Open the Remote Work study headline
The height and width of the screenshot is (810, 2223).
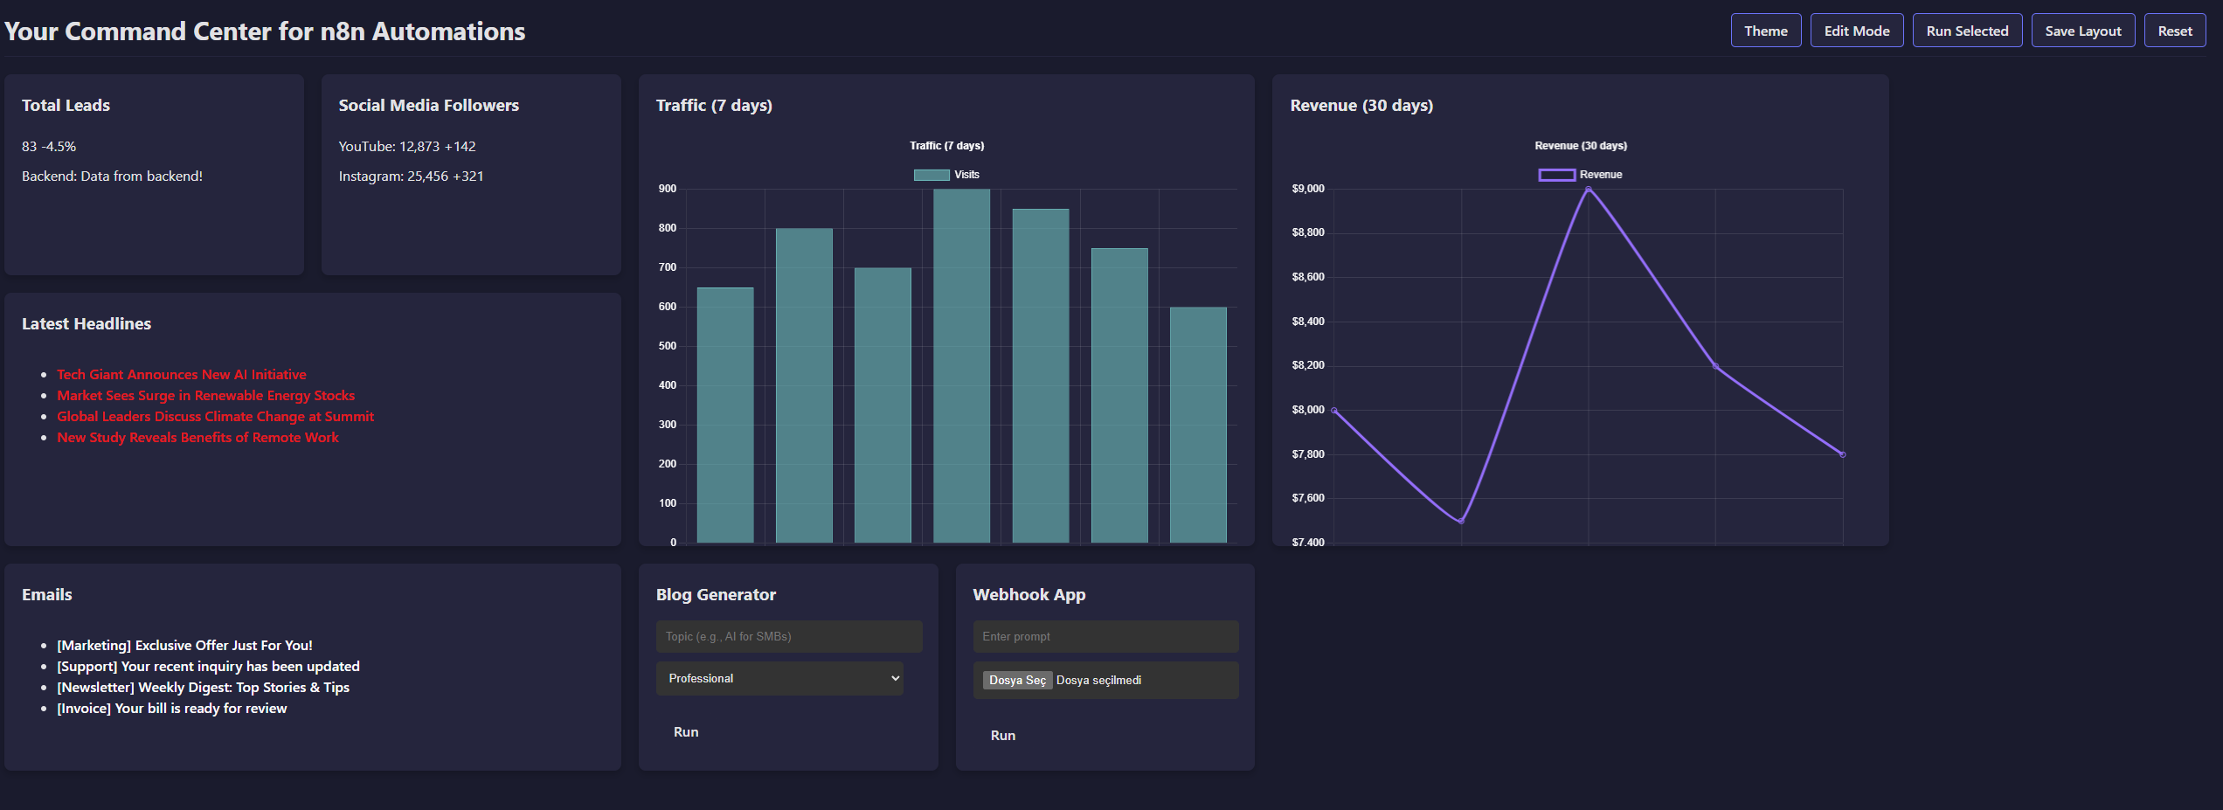[197, 437]
